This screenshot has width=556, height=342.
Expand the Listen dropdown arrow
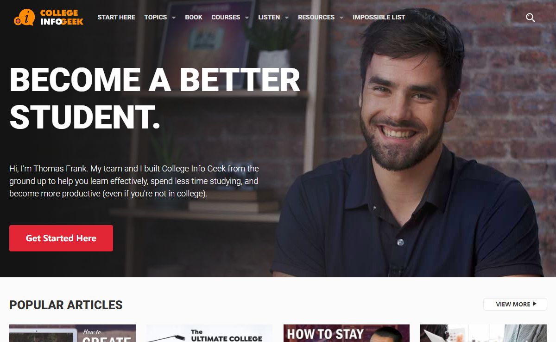287,18
